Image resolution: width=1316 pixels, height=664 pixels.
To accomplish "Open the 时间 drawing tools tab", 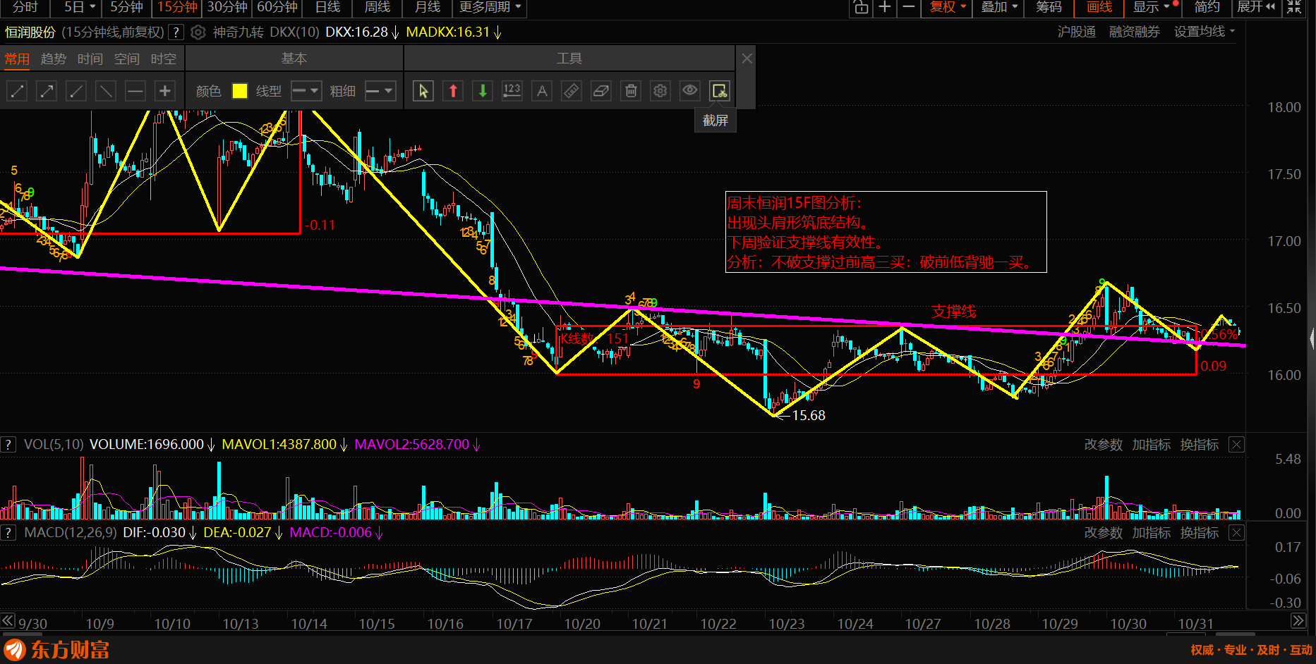I will pyautogui.click(x=90, y=59).
